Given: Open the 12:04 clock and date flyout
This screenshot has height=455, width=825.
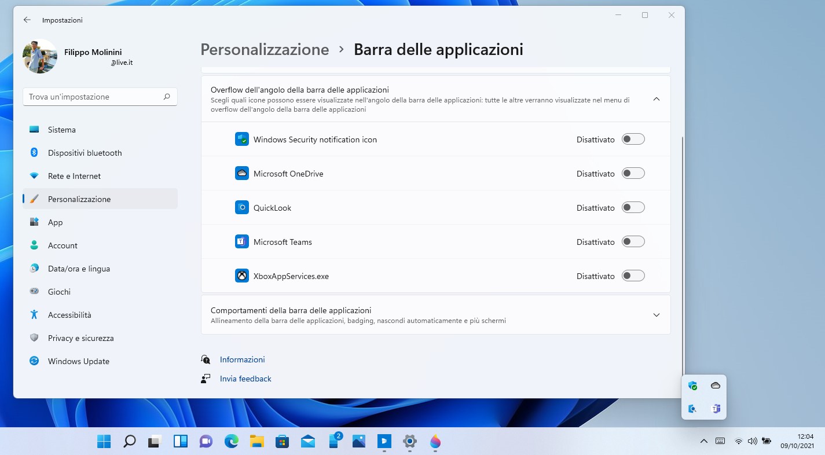Looking at the screenshot, I should click(797, 441).
